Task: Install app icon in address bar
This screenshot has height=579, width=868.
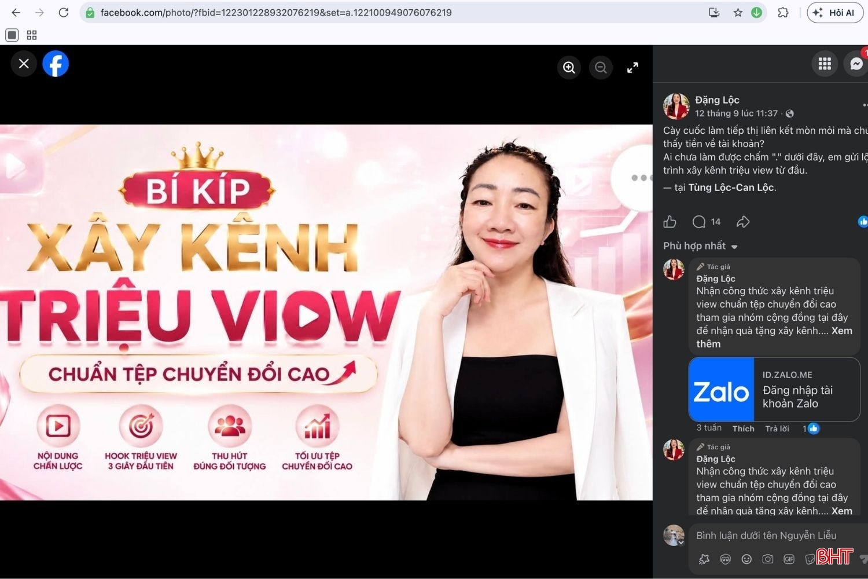Action: pos(713,12)
